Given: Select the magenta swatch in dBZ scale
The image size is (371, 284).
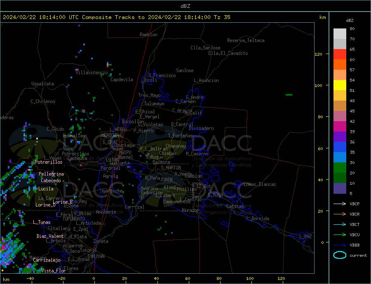Looking at the screenshot, I should point(340,127).
